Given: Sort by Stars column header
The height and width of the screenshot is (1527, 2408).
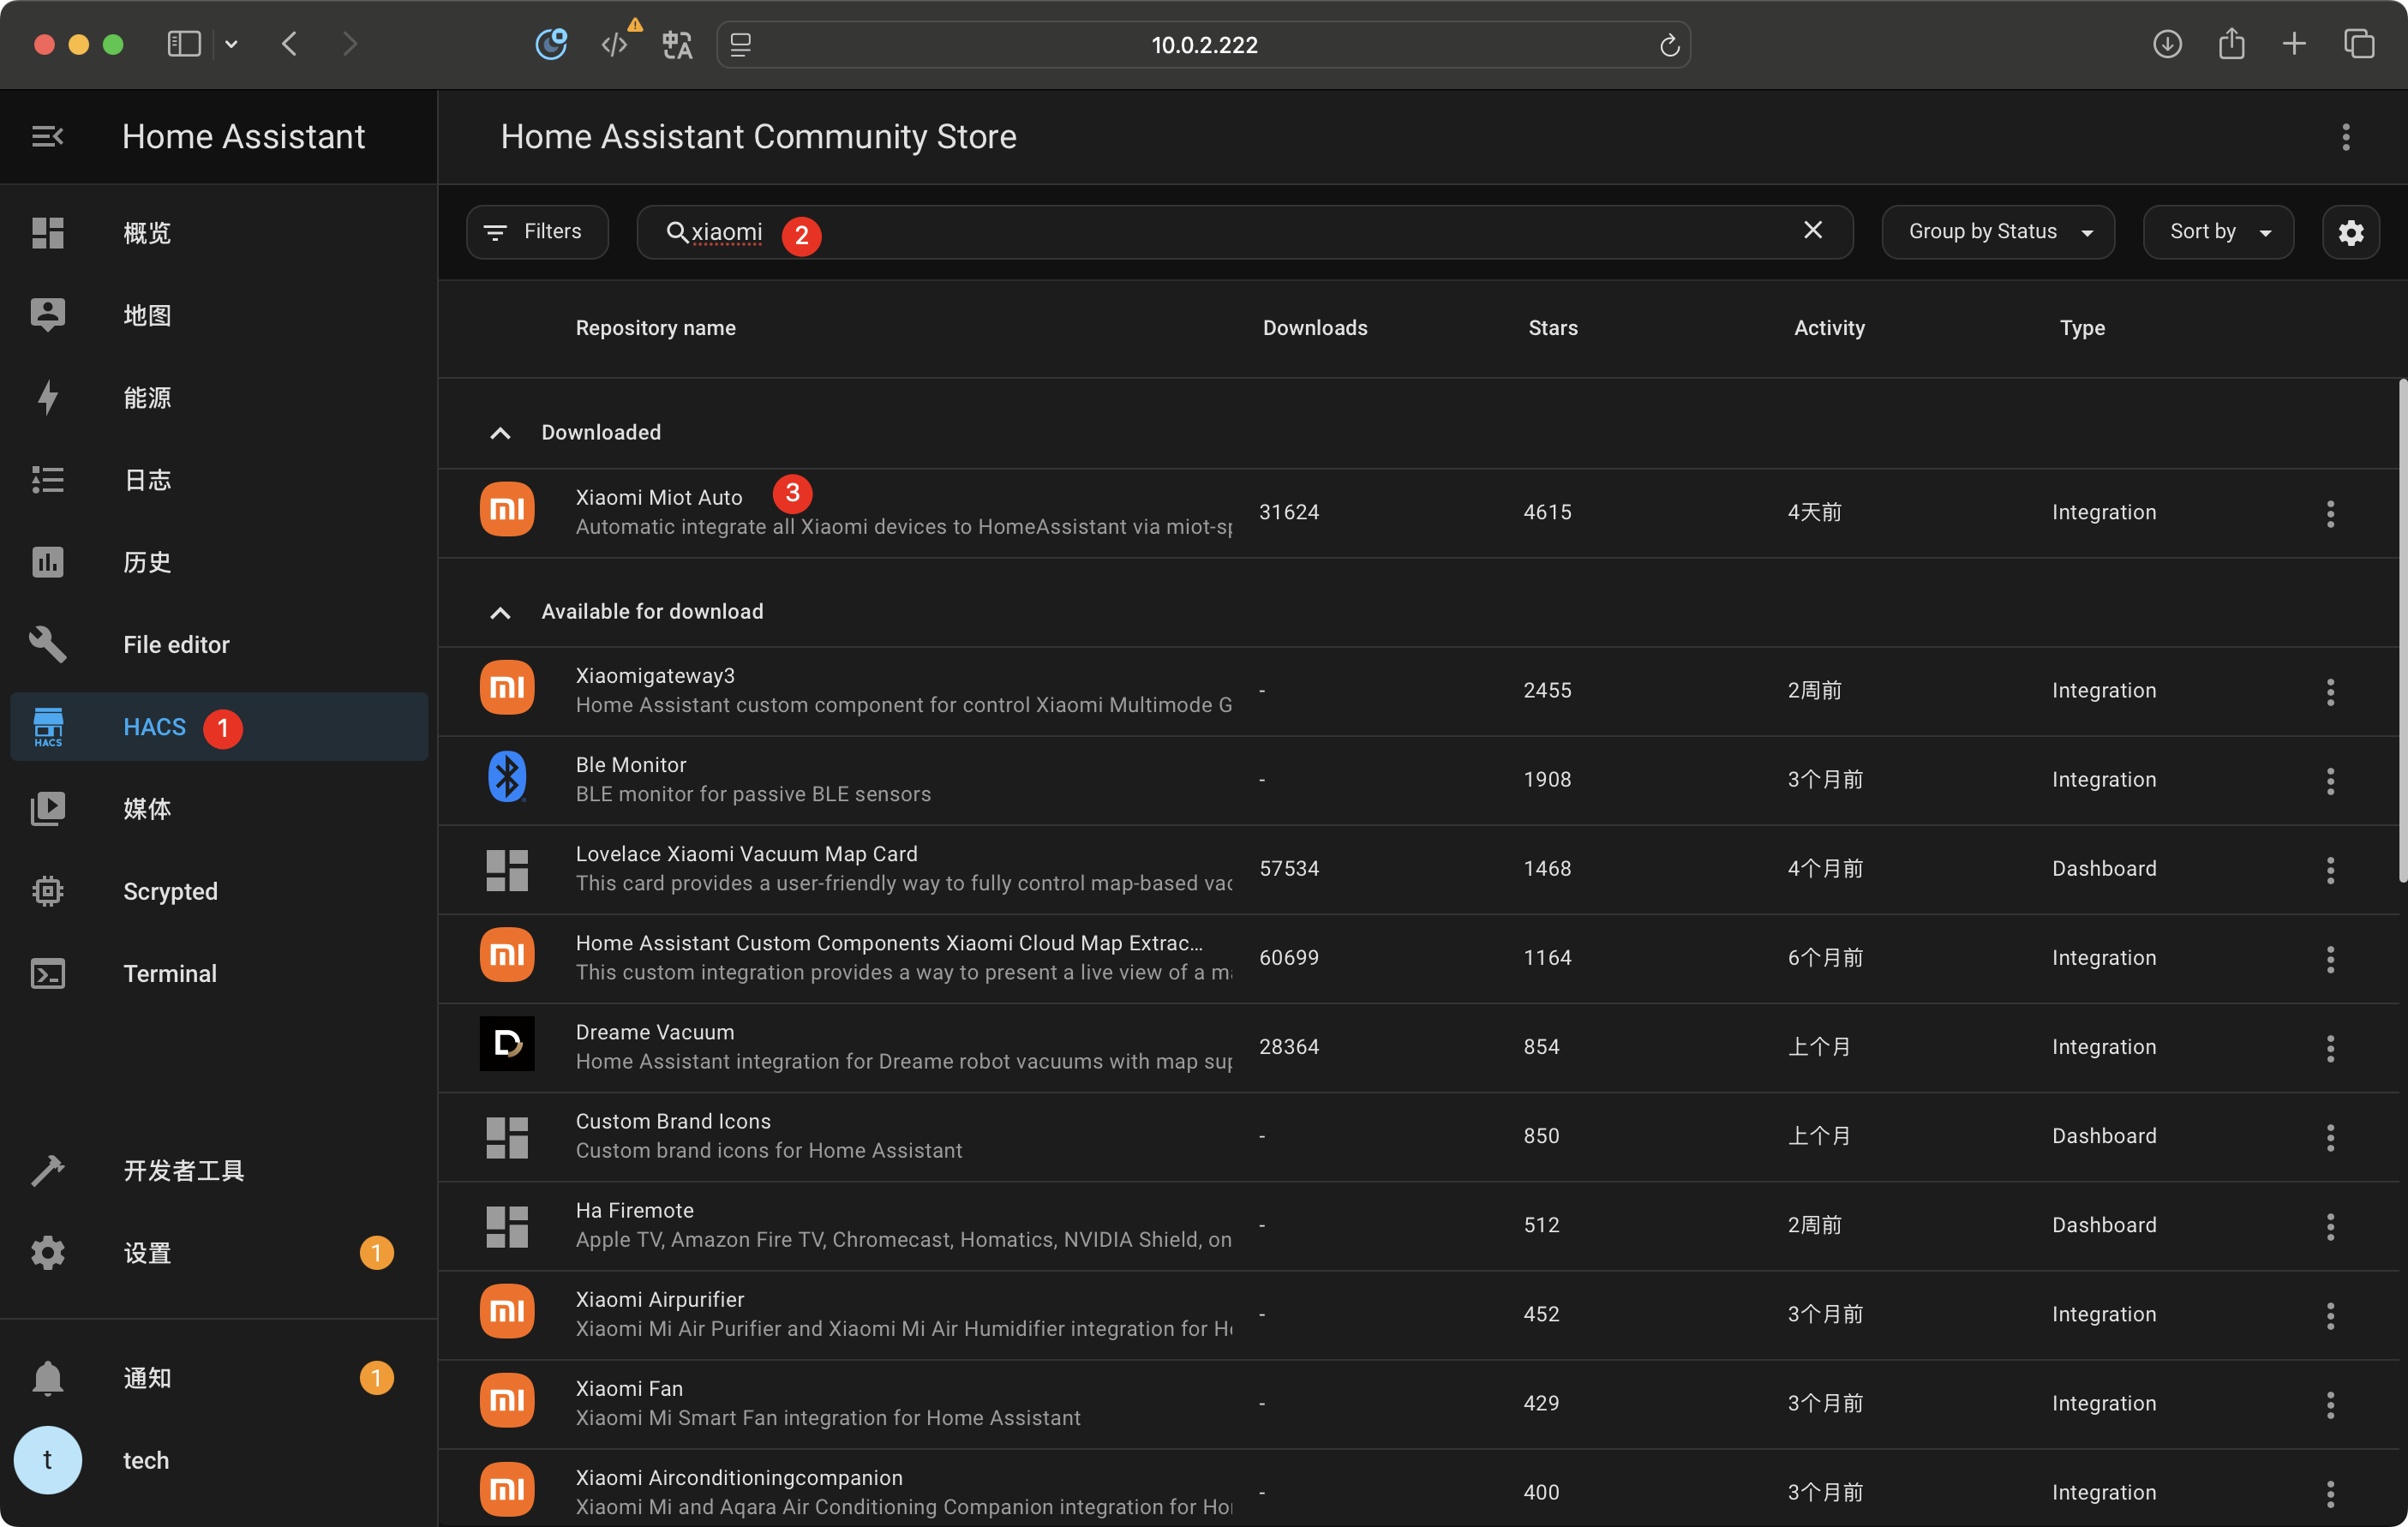Looking at the screenshot, I should coord(1552,328).
